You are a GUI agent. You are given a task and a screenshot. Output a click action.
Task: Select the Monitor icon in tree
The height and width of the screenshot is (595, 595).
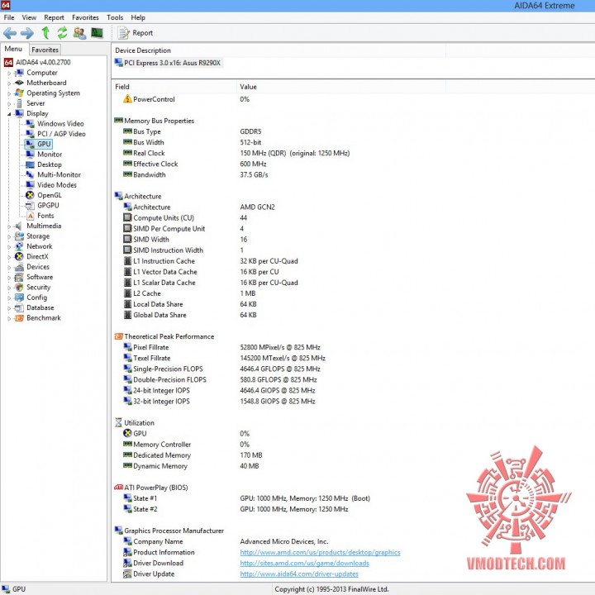pos(30,155)
